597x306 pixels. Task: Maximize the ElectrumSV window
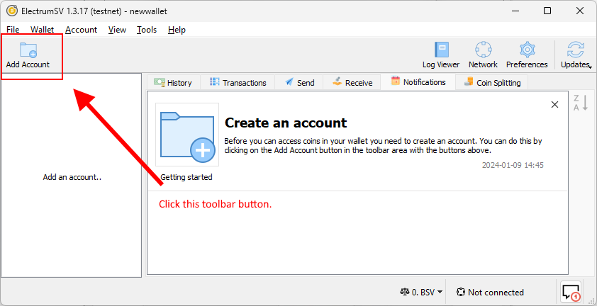[x=547, y=11]
